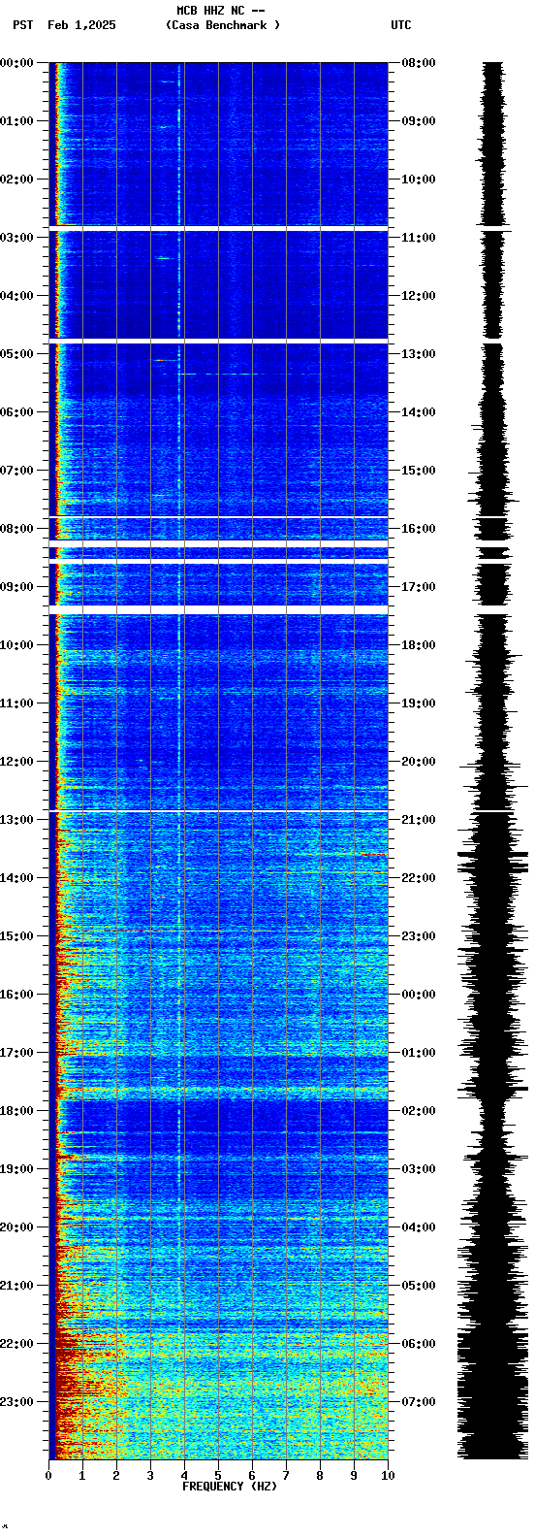Click the PST axis "07:00" time label

[x=16, y=471]
